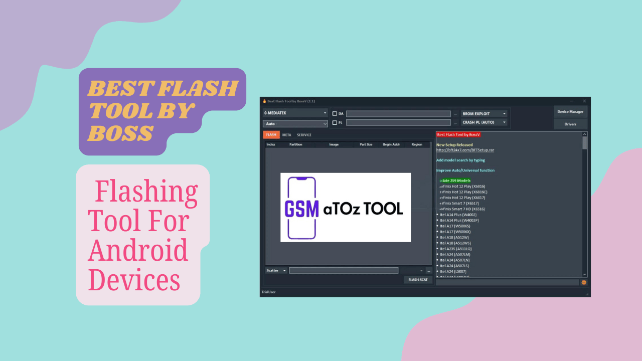Screen dimensions: 642x361
Task: Enable the PL checkbox
Action: (335, 122)
